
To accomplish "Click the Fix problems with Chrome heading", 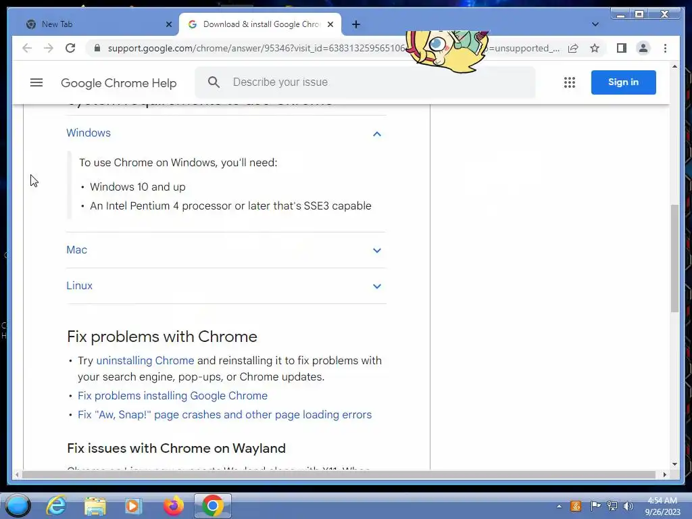I will [x=162, y=337].
